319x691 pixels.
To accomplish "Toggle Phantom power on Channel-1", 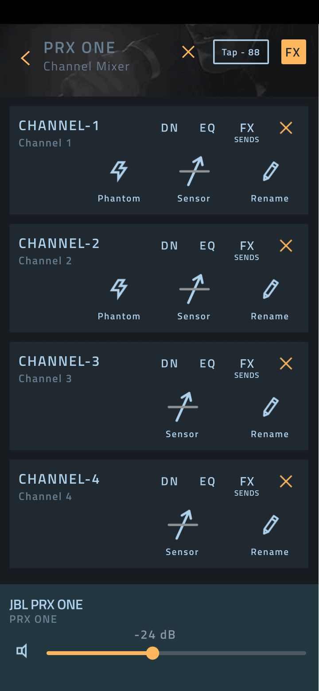I will (119, 172).
